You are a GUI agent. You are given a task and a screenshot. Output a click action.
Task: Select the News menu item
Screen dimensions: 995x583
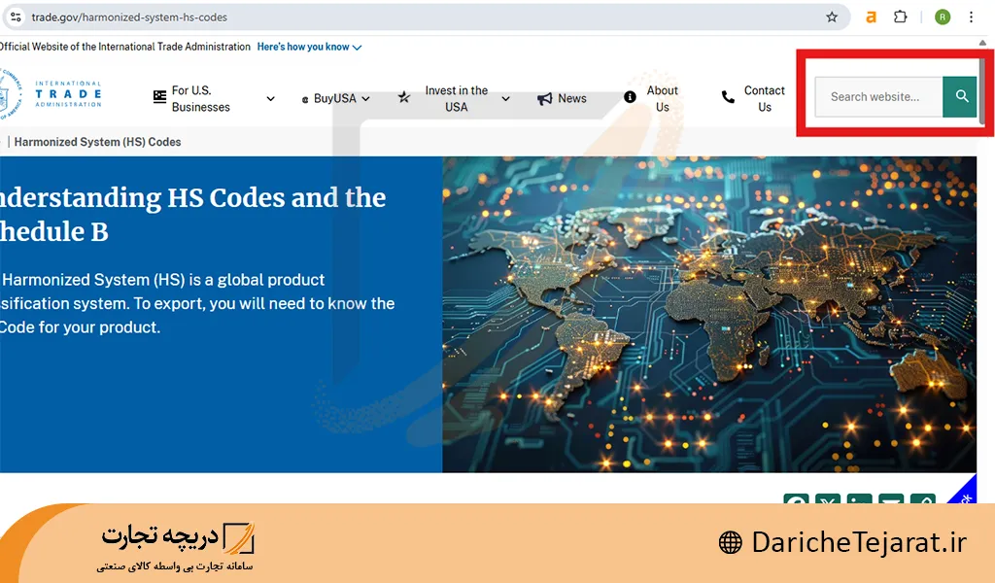pos(570,97)
